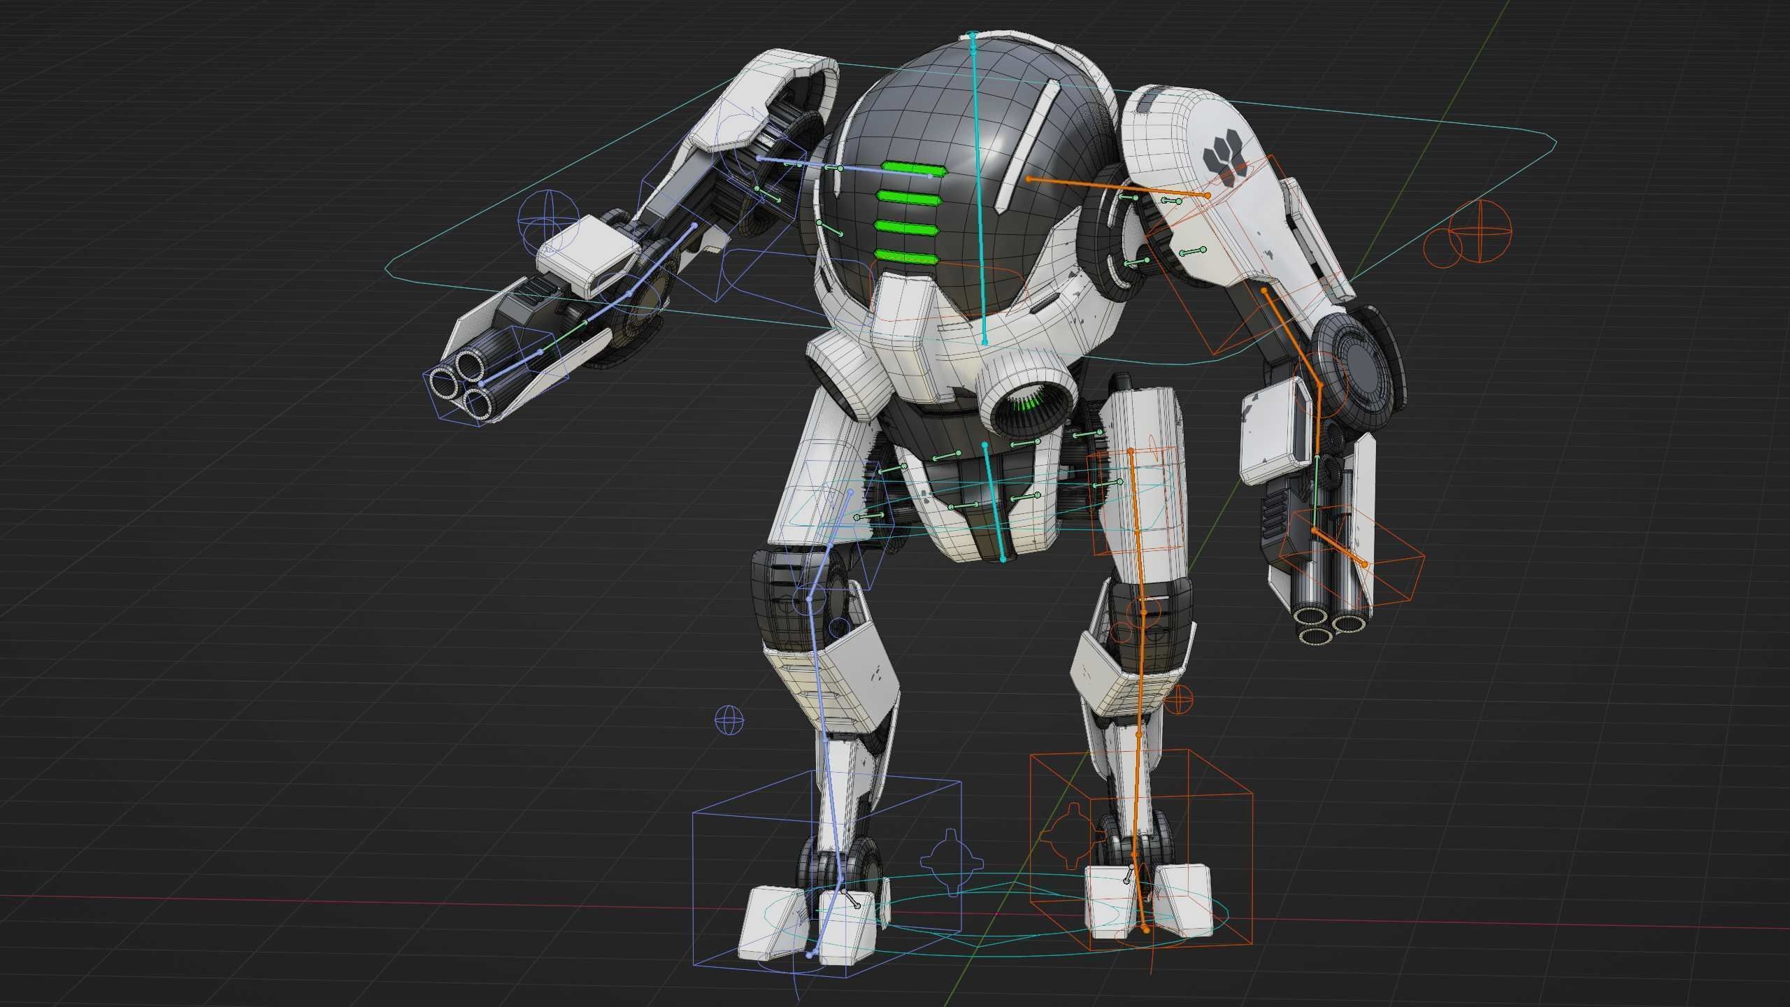Select the small blue circle-cross knee target
The width and height of the screenshot is (1790, 1007).
[729, 720]
